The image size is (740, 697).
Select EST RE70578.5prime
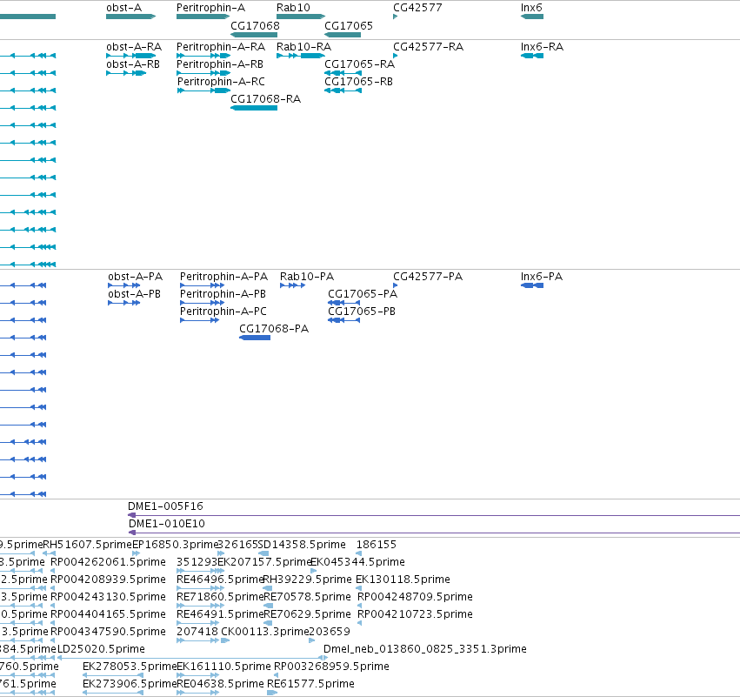(x=307, y=597)
